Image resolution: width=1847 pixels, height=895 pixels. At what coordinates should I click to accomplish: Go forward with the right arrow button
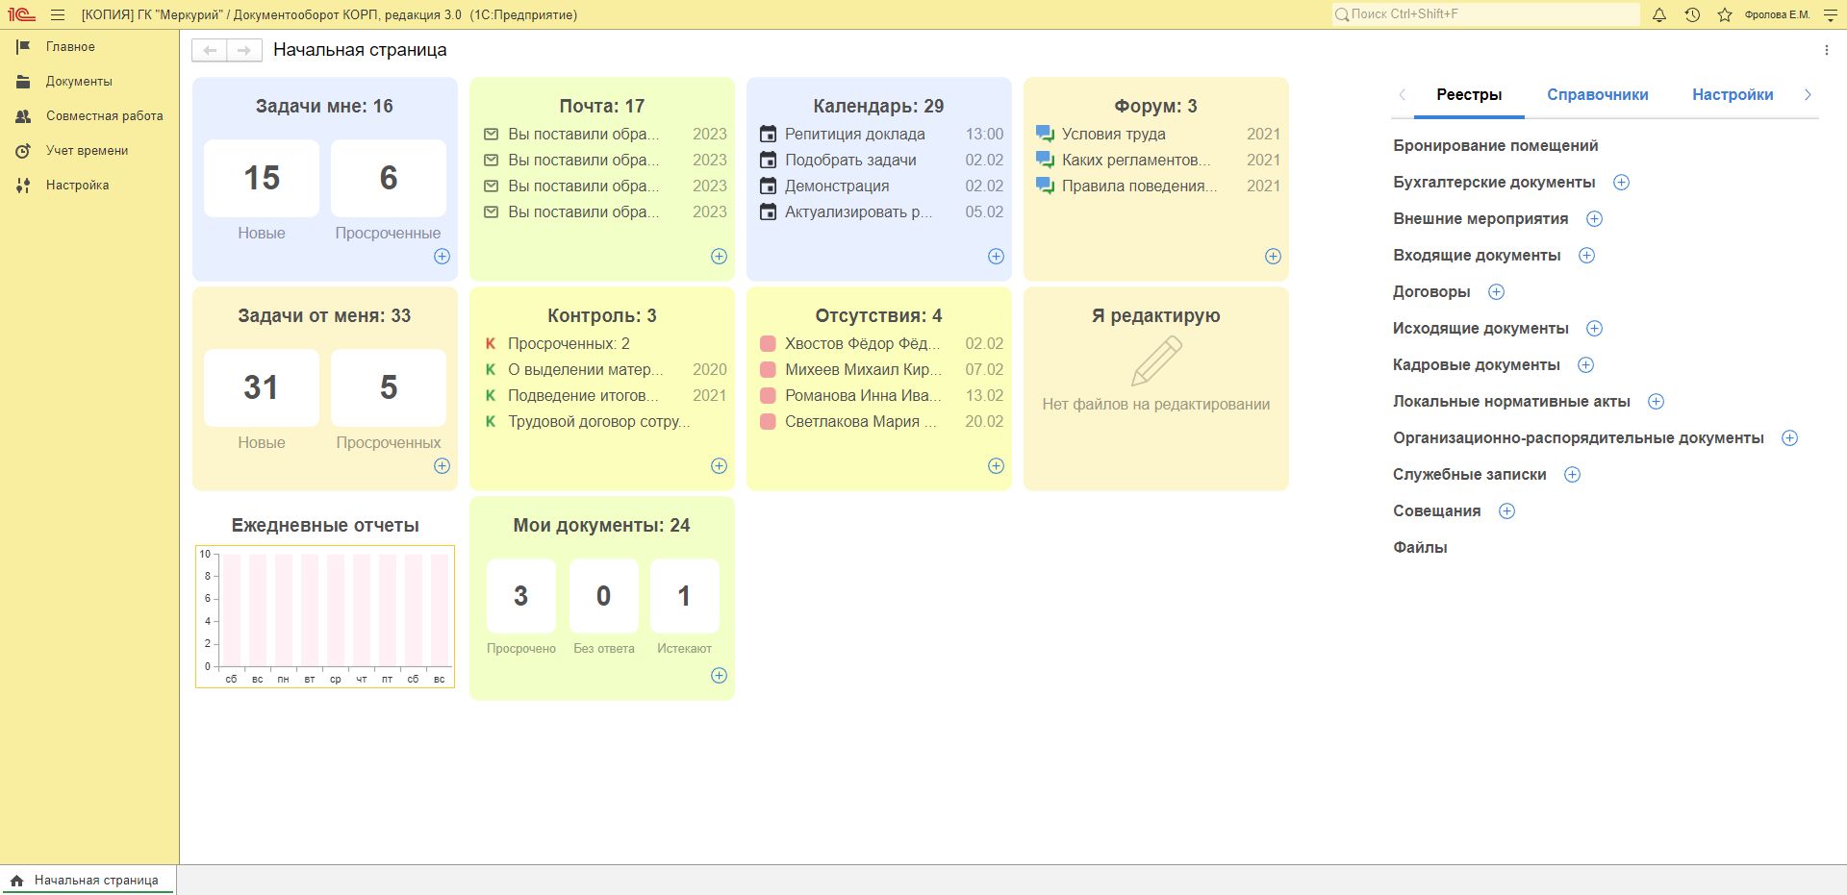coord(244,50)
